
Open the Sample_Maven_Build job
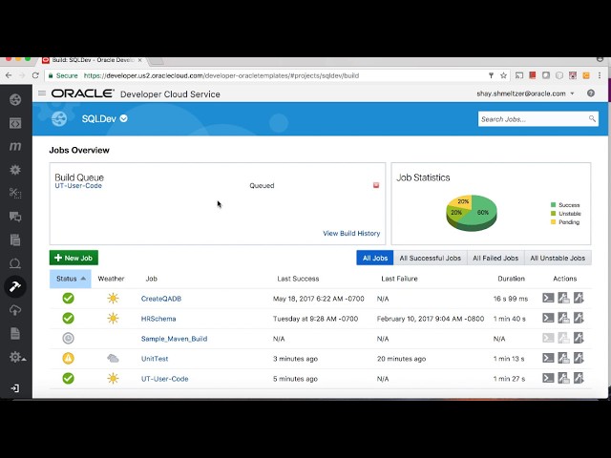tap(174, 339)
